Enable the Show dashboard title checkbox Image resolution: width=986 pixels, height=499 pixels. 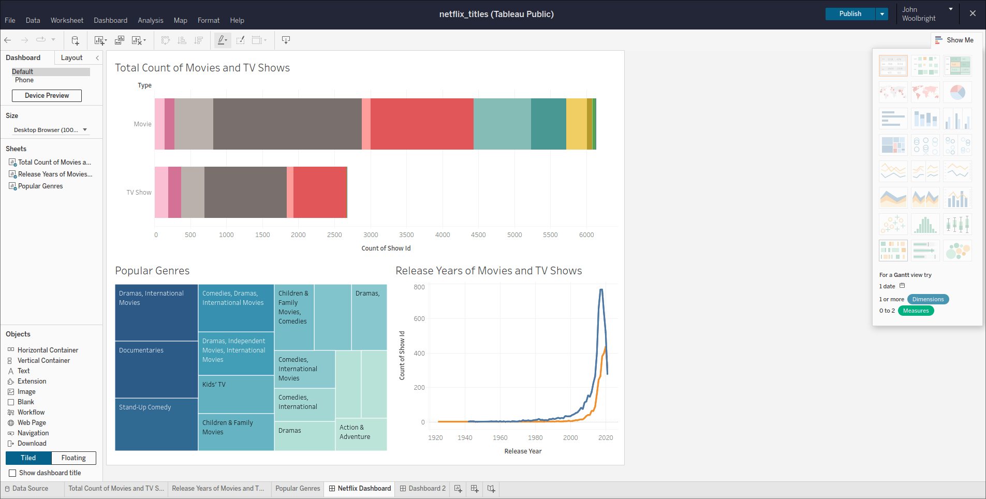click(13, 473)
